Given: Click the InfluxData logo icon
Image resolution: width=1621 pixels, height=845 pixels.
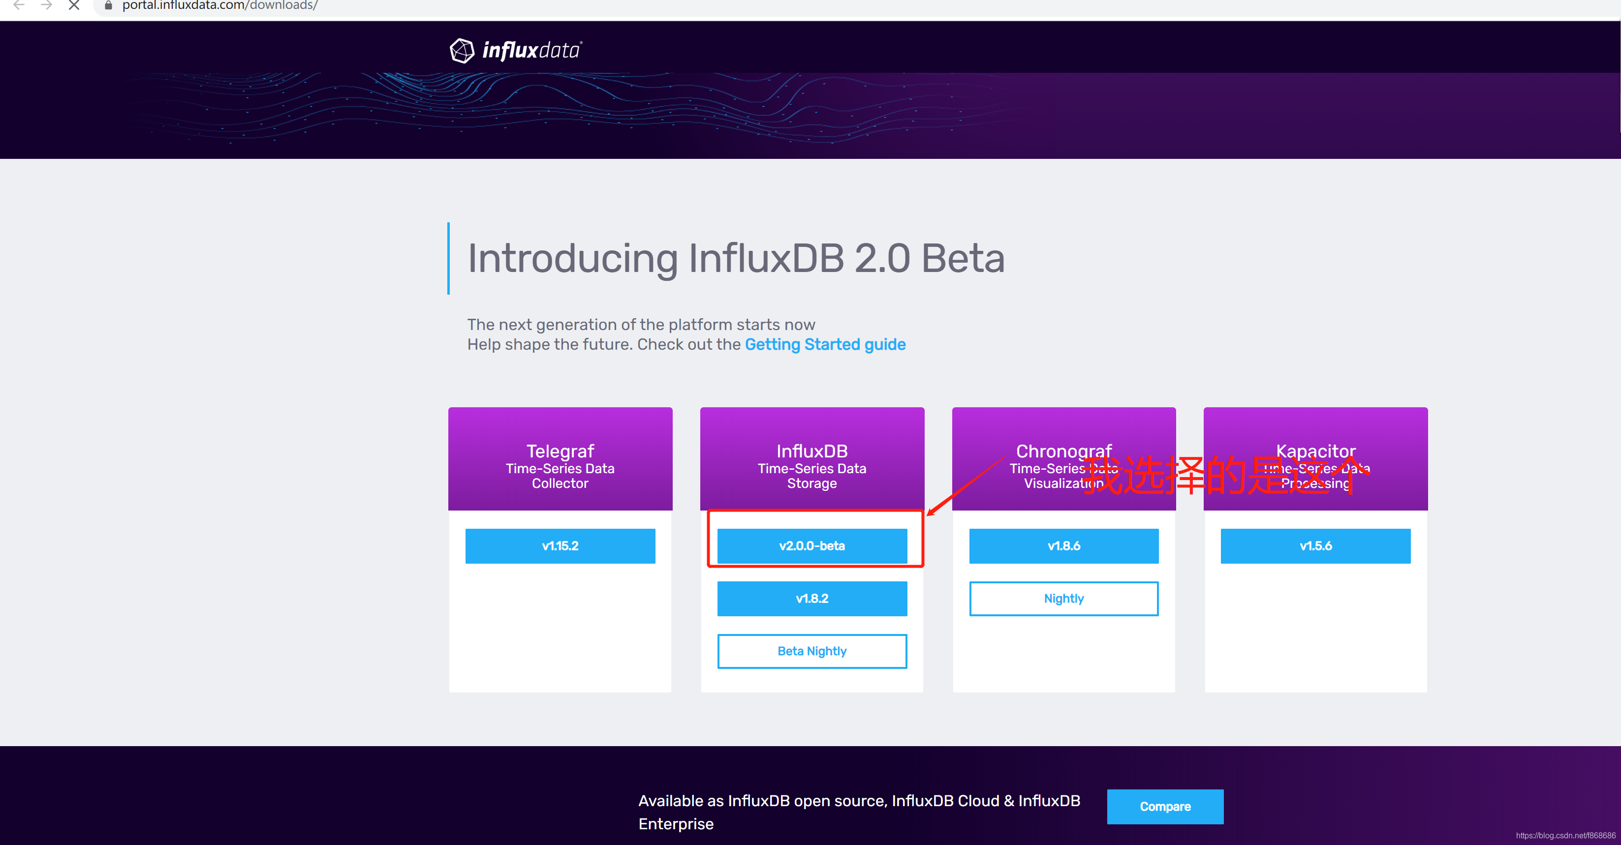Looking at the screenshot, I should point(462,50).
